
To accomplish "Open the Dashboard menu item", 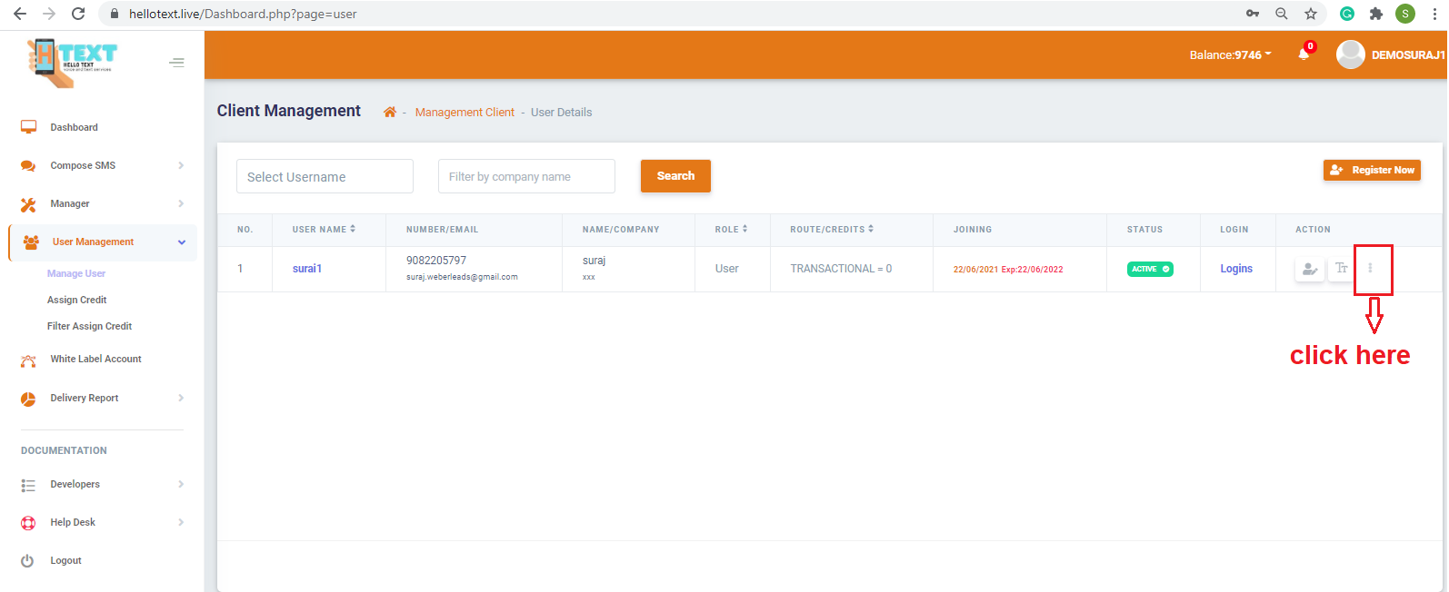I will pos(74,127).
